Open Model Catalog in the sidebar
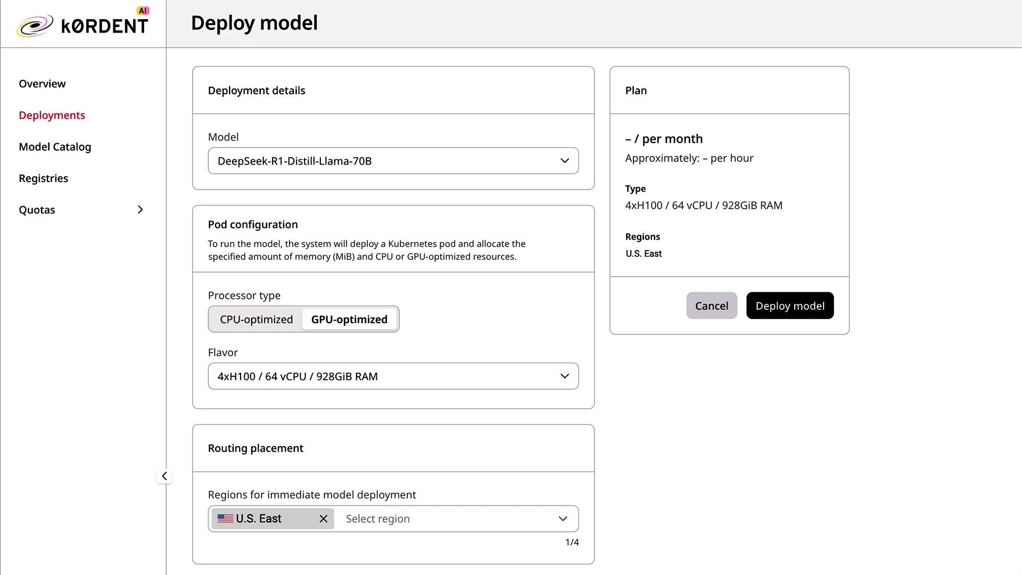The image size is (1022, 575). 55,147
